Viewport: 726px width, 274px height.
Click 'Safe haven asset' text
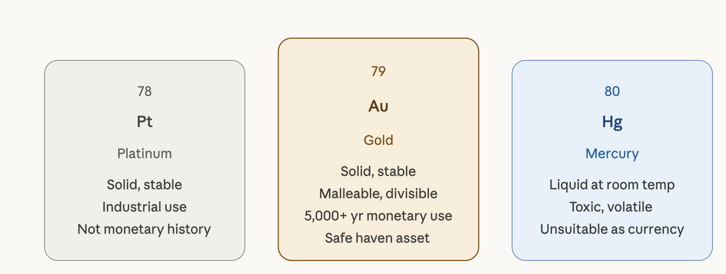pos(377,238)
